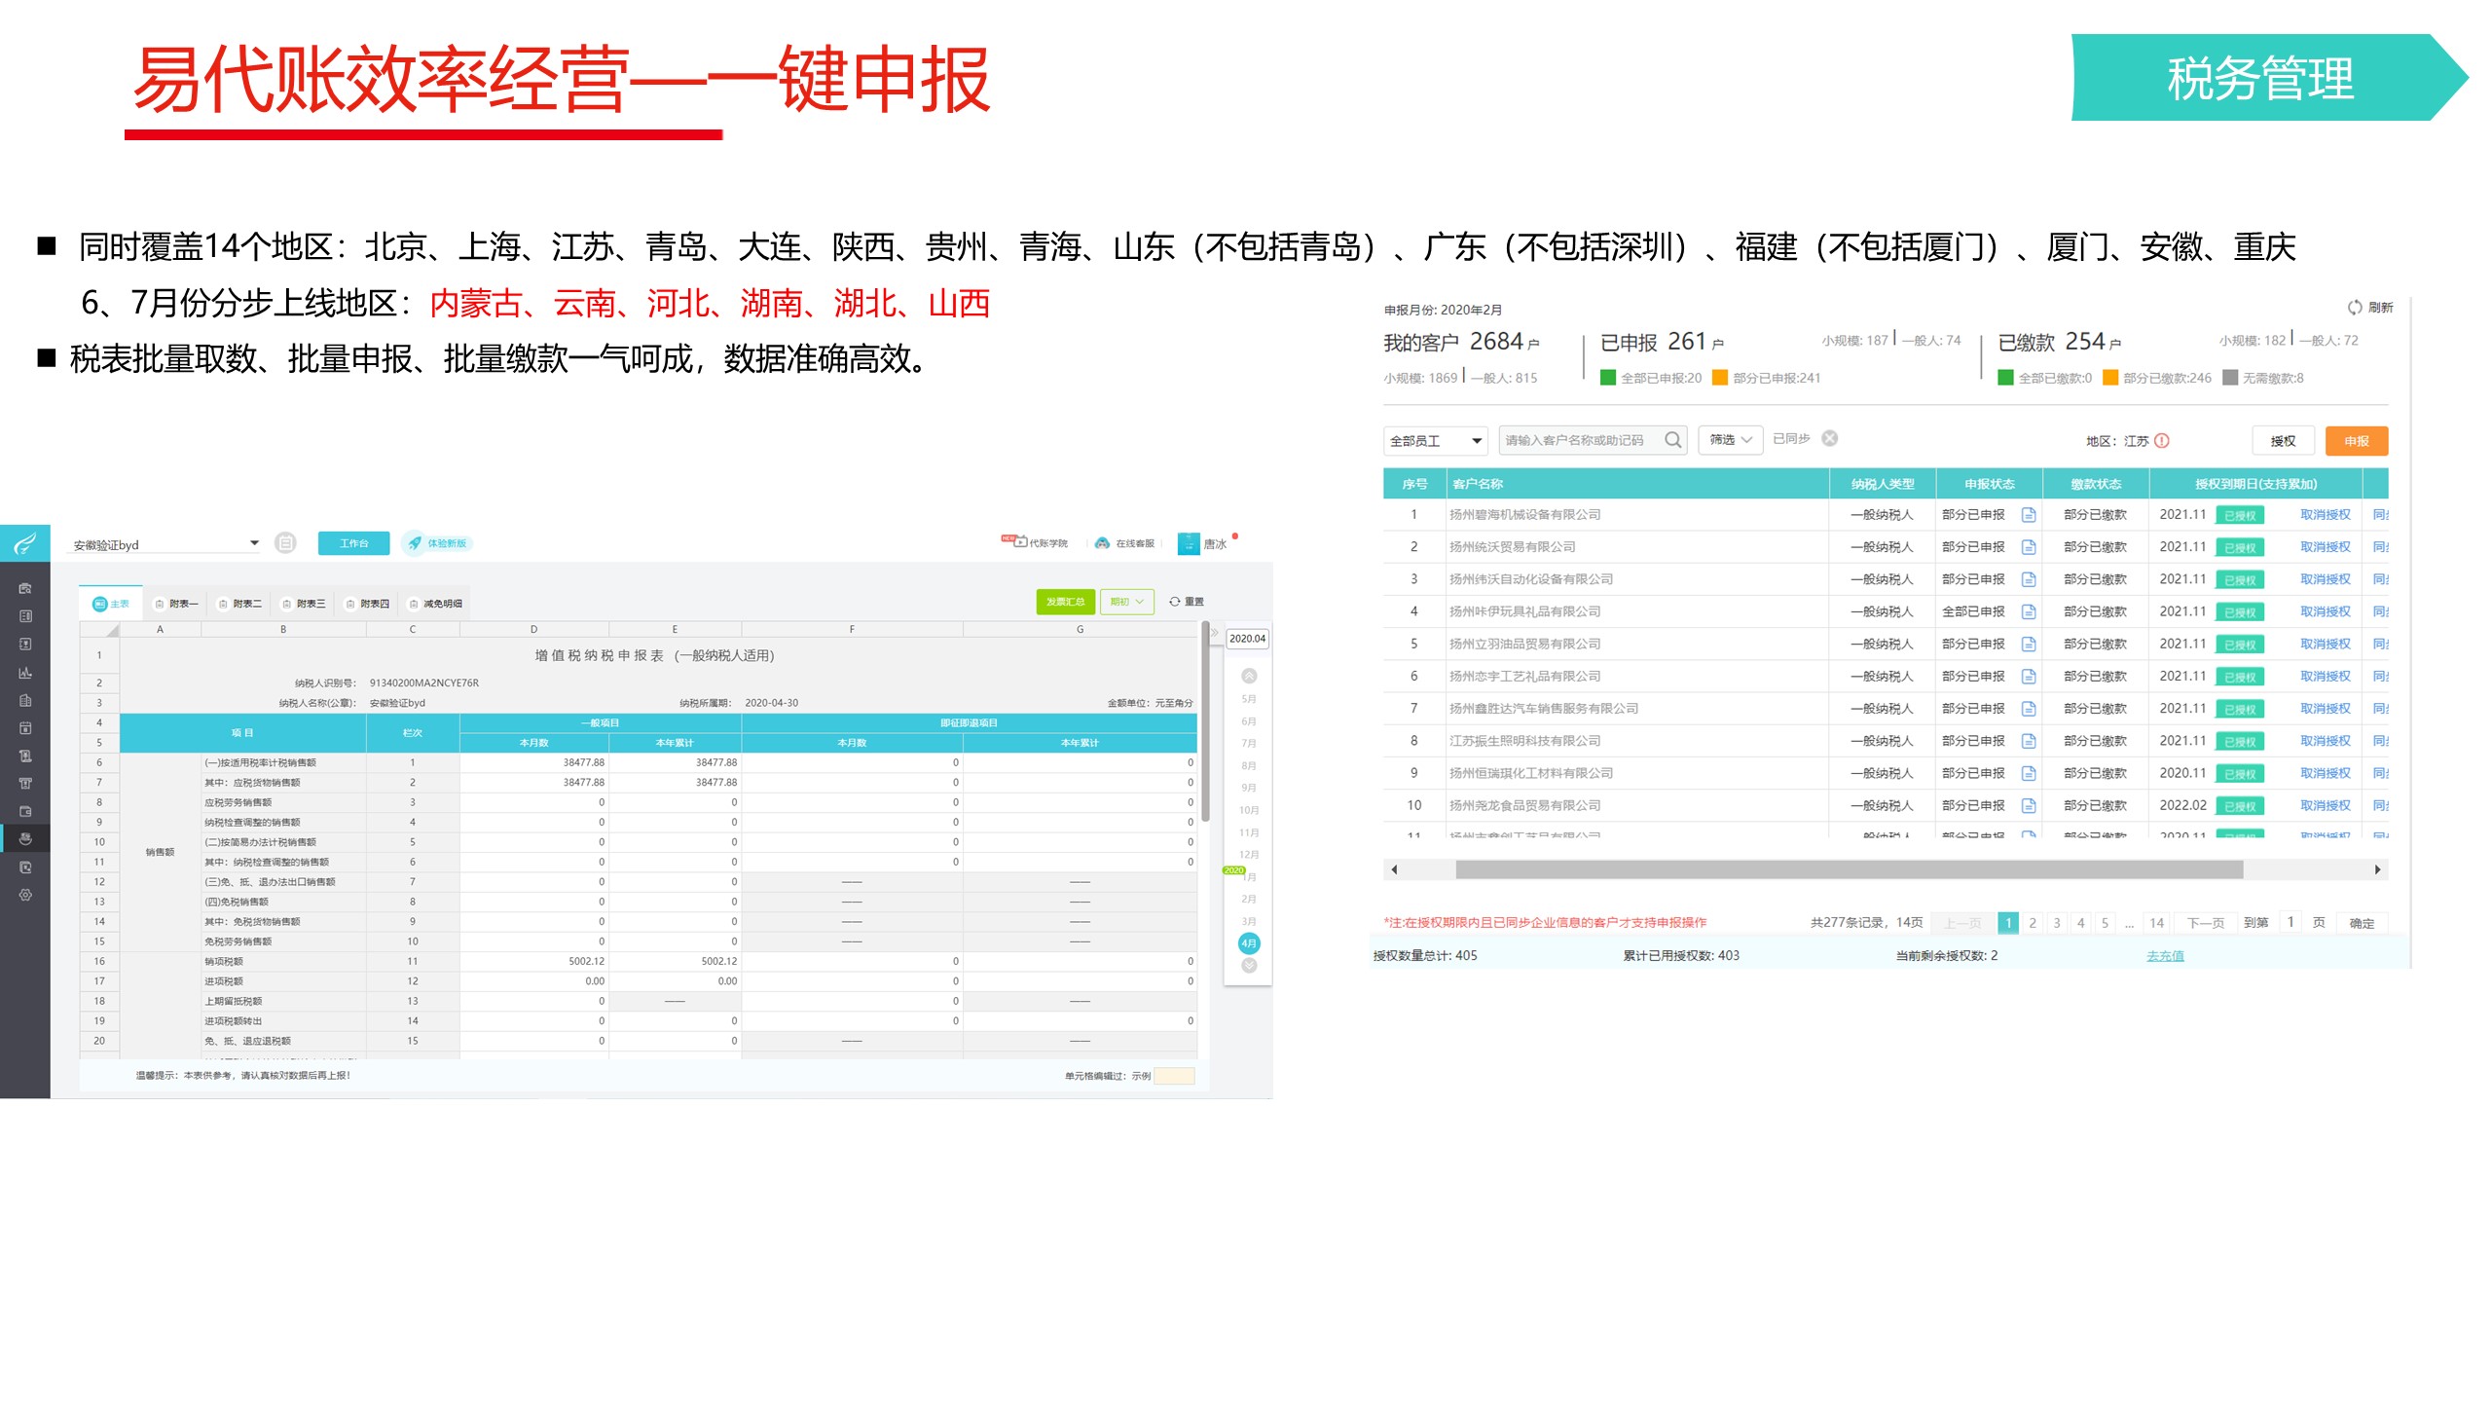Screen dimensions: 2492x1402
Task: Open the wallet sidebar icon
Action: pyautogui.click(x=25, y=811)
